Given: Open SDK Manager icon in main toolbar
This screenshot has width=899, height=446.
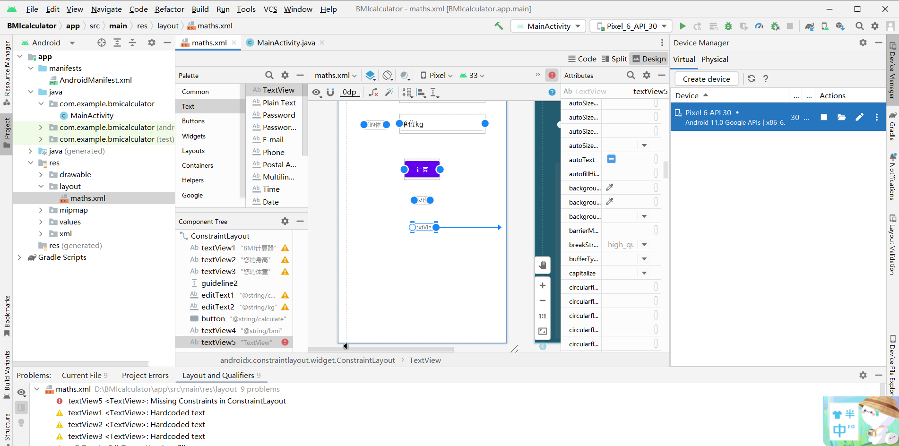Looking at the screenshot, I should [x=840, y=26].
